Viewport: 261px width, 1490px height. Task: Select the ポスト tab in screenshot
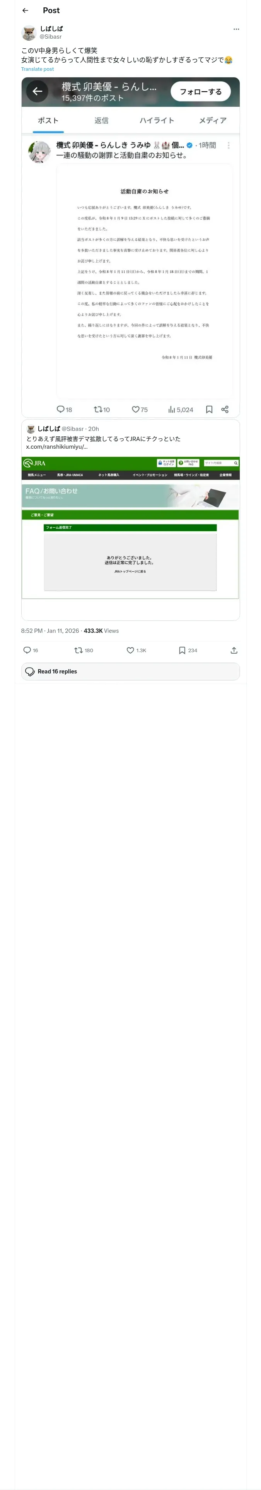(48, 120)
